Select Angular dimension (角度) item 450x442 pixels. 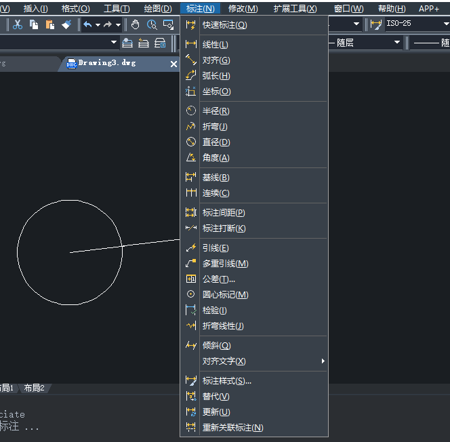(x=216, y=158)
